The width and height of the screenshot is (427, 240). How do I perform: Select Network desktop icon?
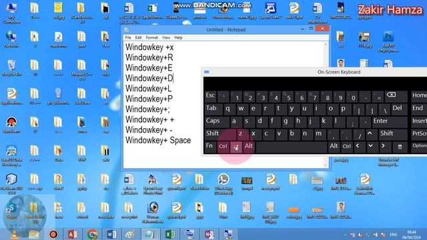pyautogui.click(x=11, y=39)
